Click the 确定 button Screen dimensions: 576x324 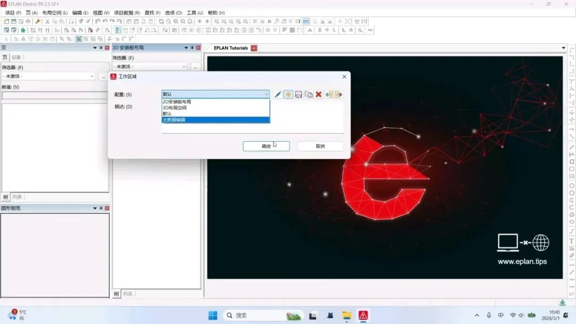click(x=266, y=146)
